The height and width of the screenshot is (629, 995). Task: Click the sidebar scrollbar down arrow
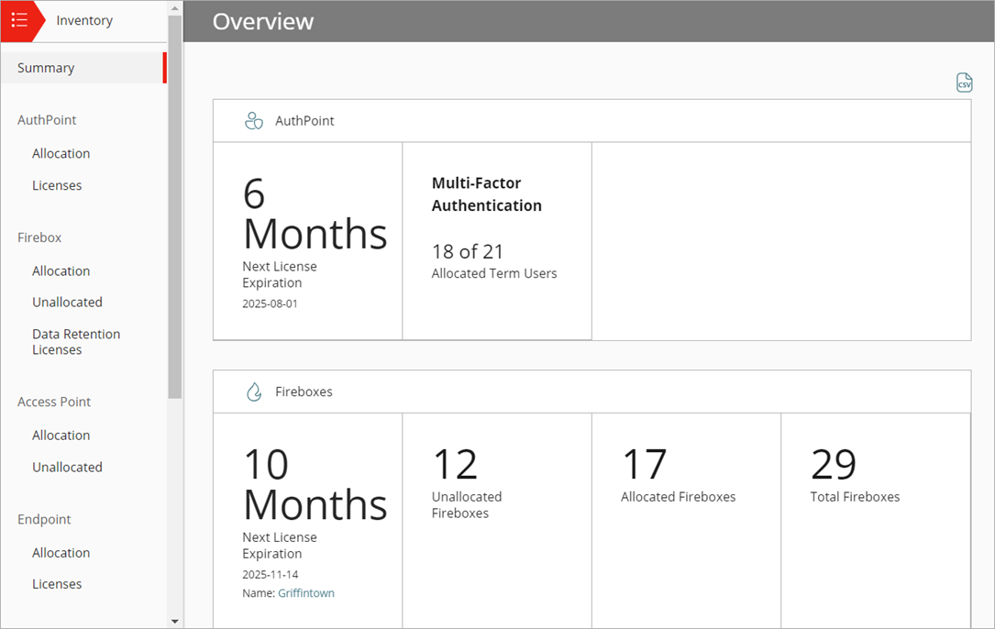click(172, 621)
